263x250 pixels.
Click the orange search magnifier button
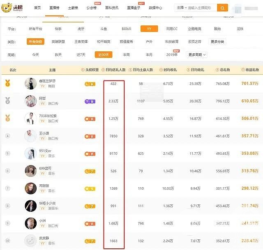click(x=222, y=8)
